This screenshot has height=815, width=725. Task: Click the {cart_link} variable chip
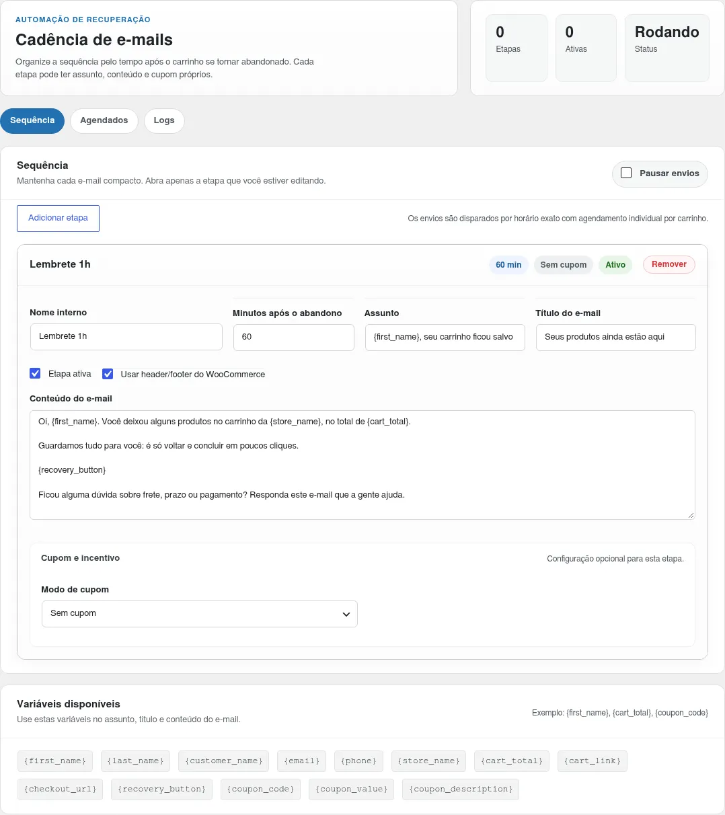coord(593,761)
